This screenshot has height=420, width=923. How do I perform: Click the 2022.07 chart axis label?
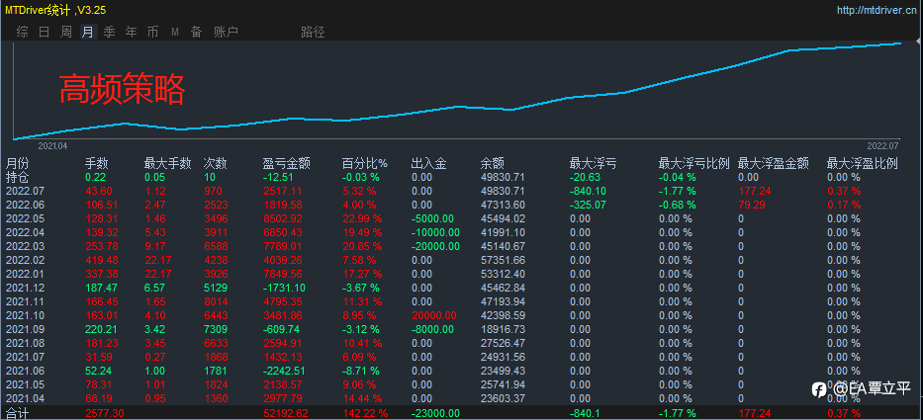[882, 144]
